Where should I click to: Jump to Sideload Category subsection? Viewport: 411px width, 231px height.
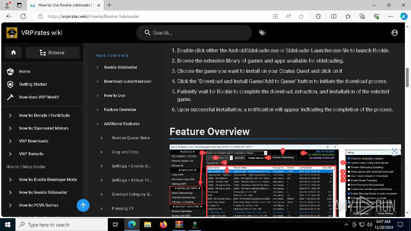(132, 194)
